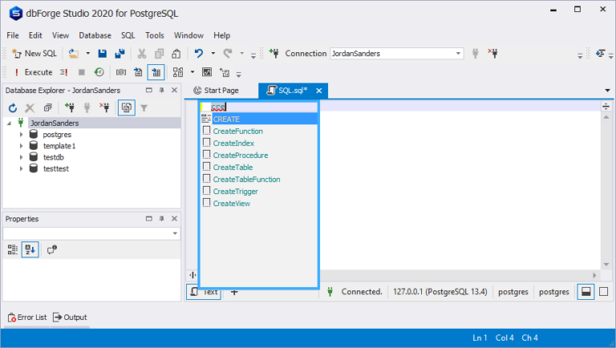This screenshot has height=348, width=616.
Task: Open the Output panel
Action: tap(70, 318)
